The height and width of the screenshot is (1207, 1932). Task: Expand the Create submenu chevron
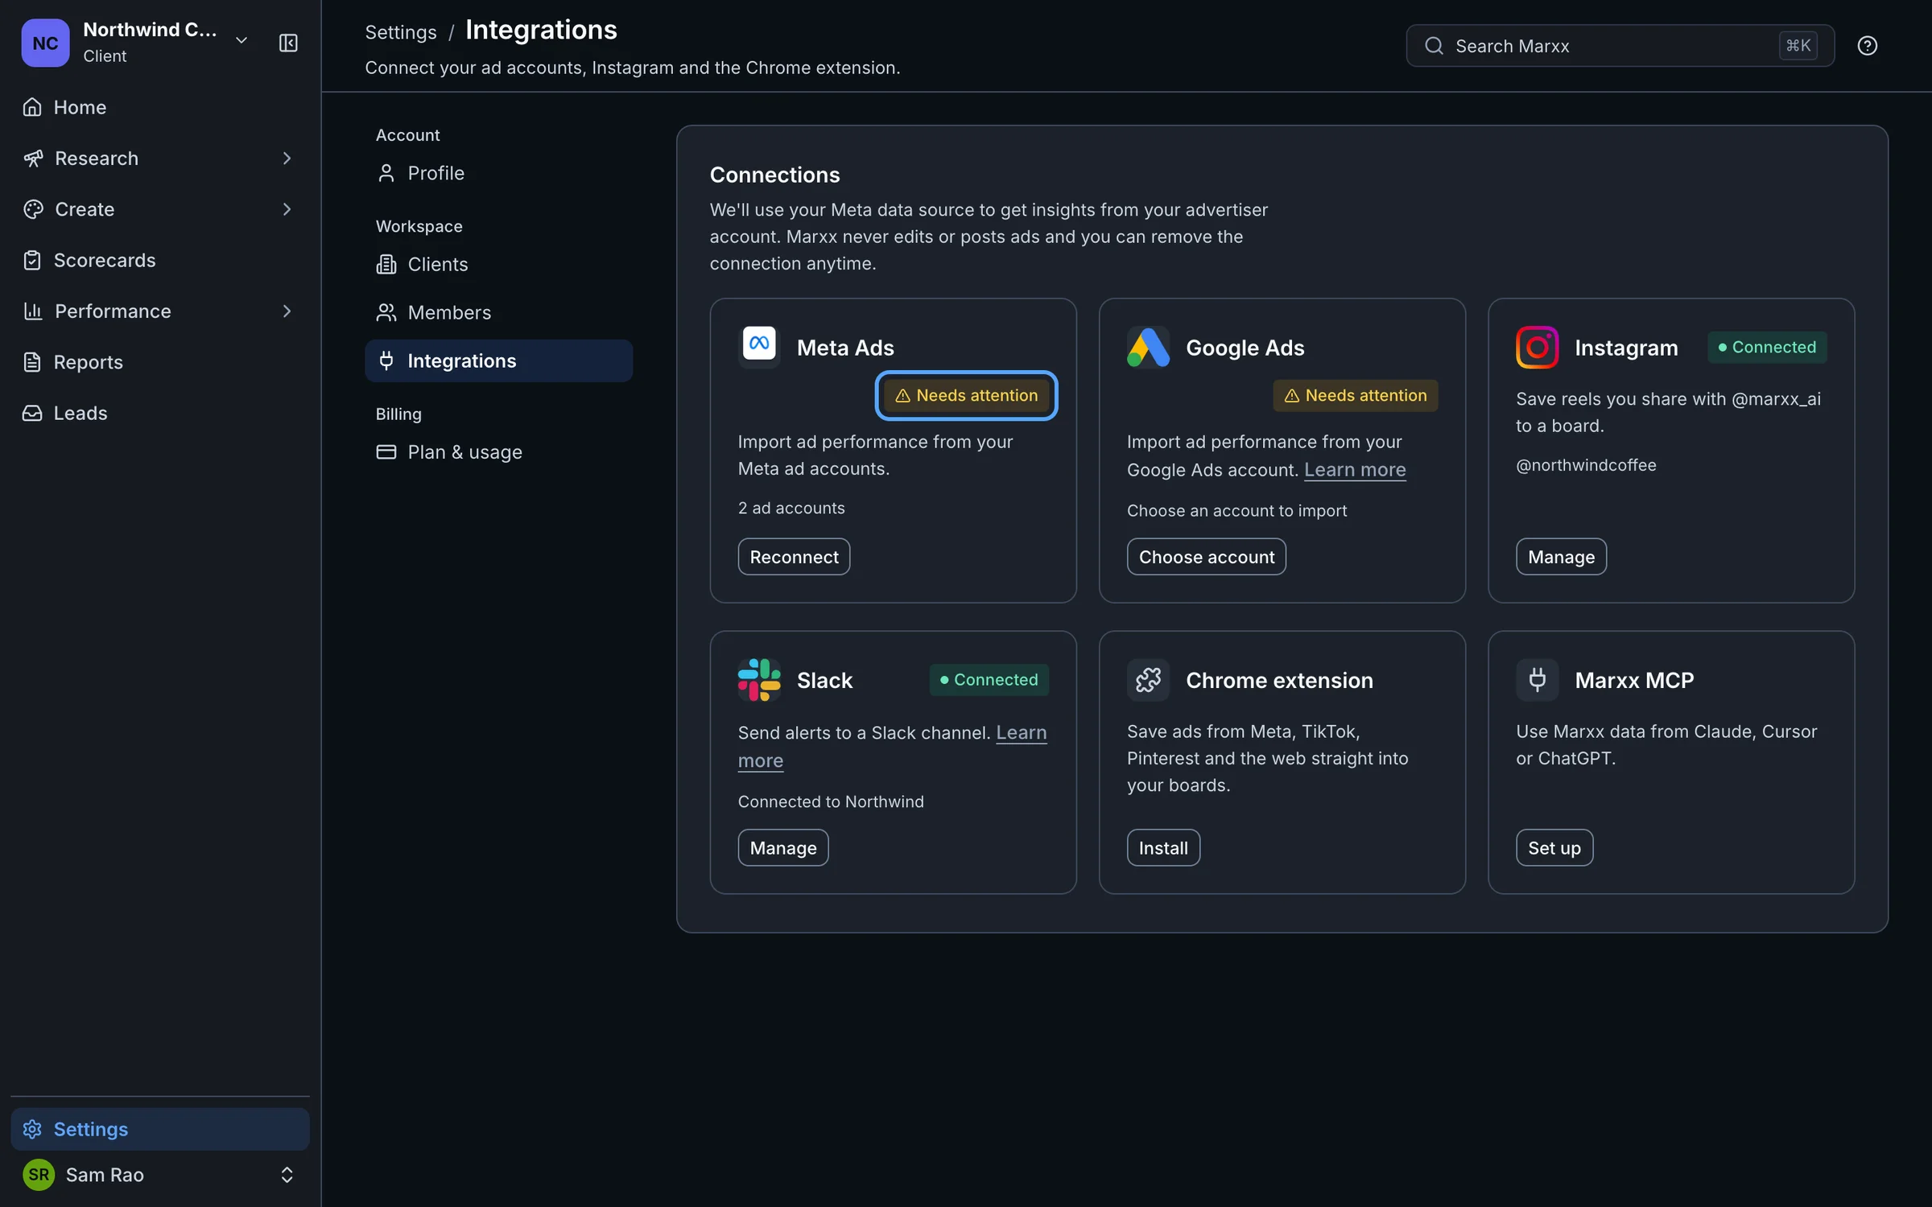click(287, 209)
